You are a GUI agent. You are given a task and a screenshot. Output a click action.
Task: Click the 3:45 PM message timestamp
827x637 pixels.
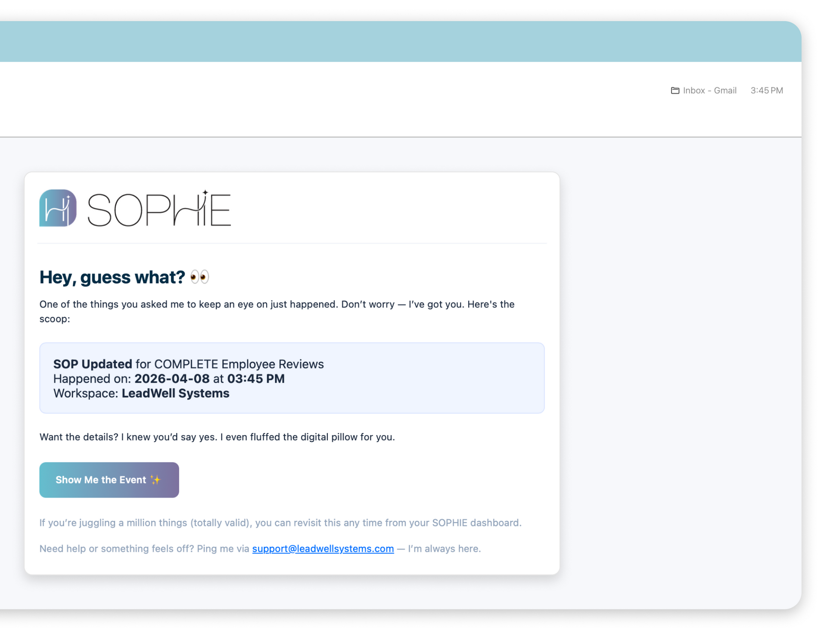(x=767, y=90)
